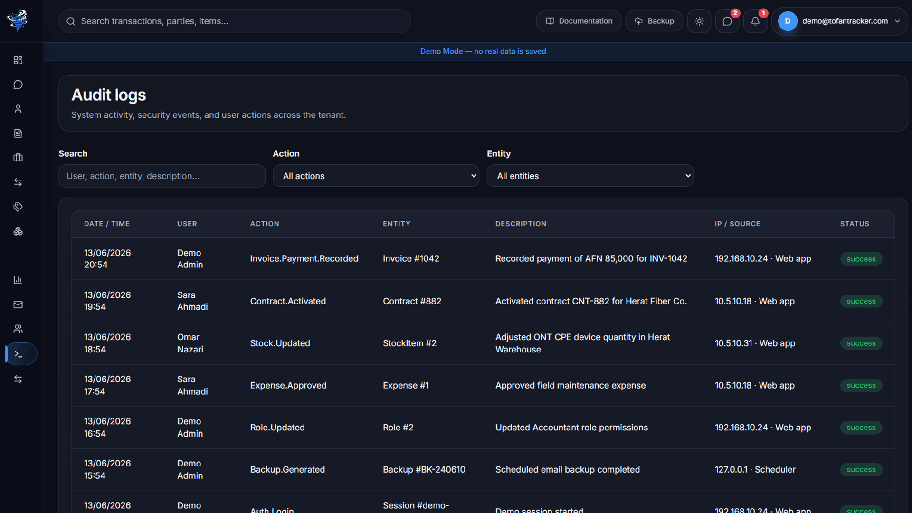912x513 pixels.
Task: Select the Invoice.Payment.Recorded action cell
Action: click(x=304, y=258)
